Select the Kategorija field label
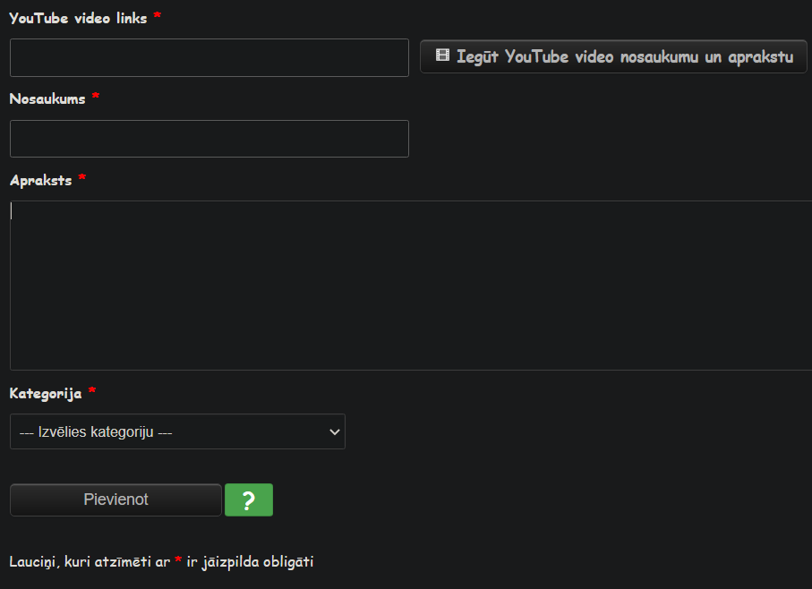Viewport: 812px width, 589px height. tap(46, 393)
